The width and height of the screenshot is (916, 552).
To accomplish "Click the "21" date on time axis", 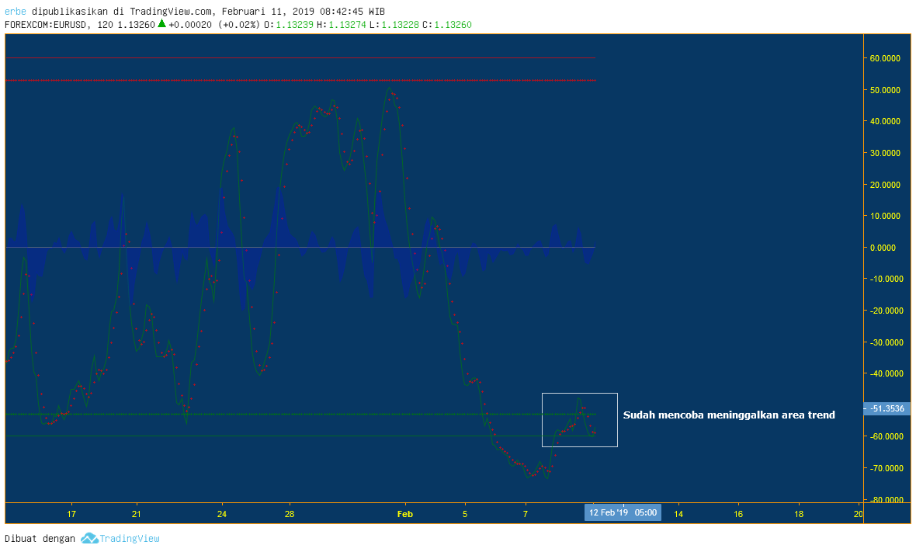I will tap(136, 514).
